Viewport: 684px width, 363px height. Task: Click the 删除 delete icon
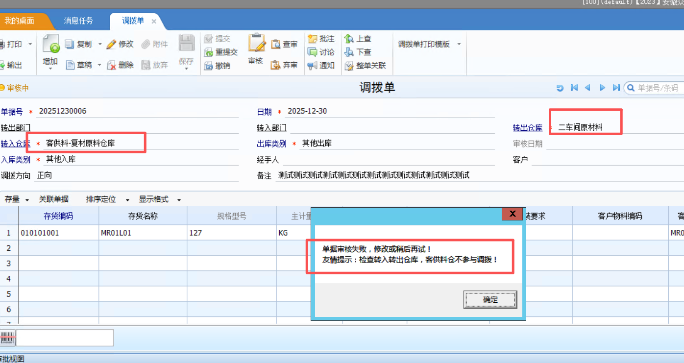point(112,65)
